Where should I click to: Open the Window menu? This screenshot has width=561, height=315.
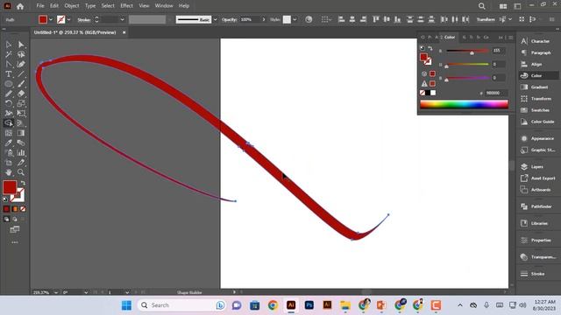point(164,6)
